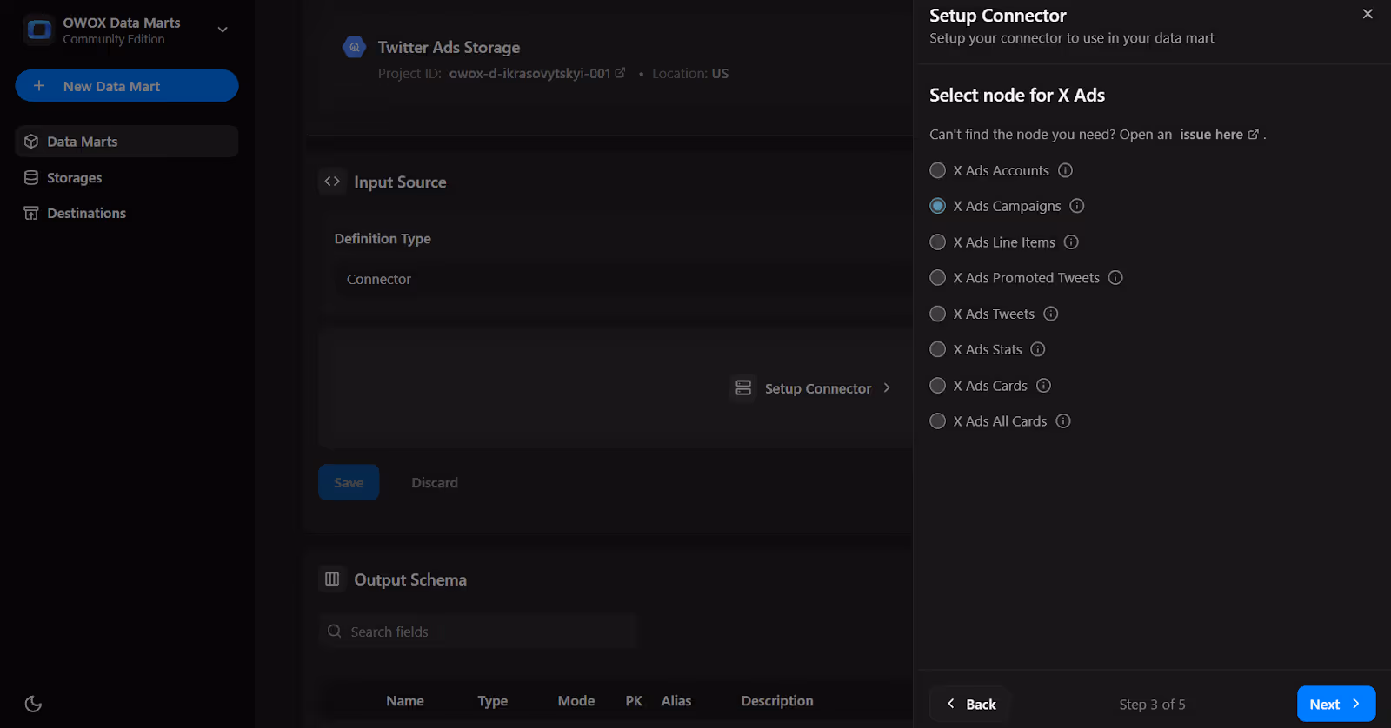Open the Connector definition type dropdown
1391x728 pixels.
(x=622, y=279)
